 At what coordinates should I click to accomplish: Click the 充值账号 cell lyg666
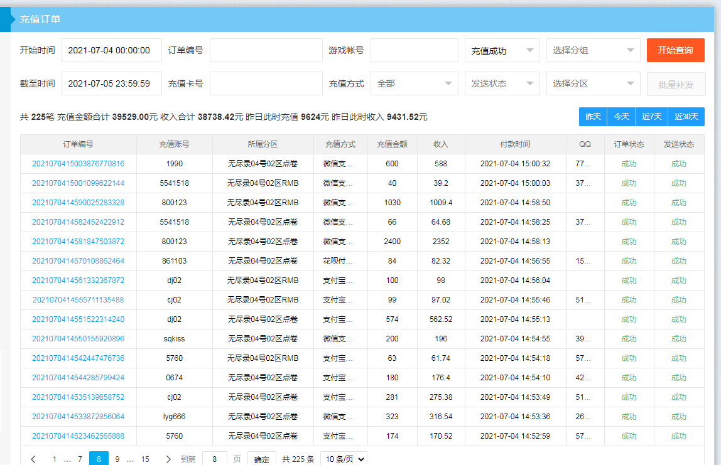tap(174, 417)
